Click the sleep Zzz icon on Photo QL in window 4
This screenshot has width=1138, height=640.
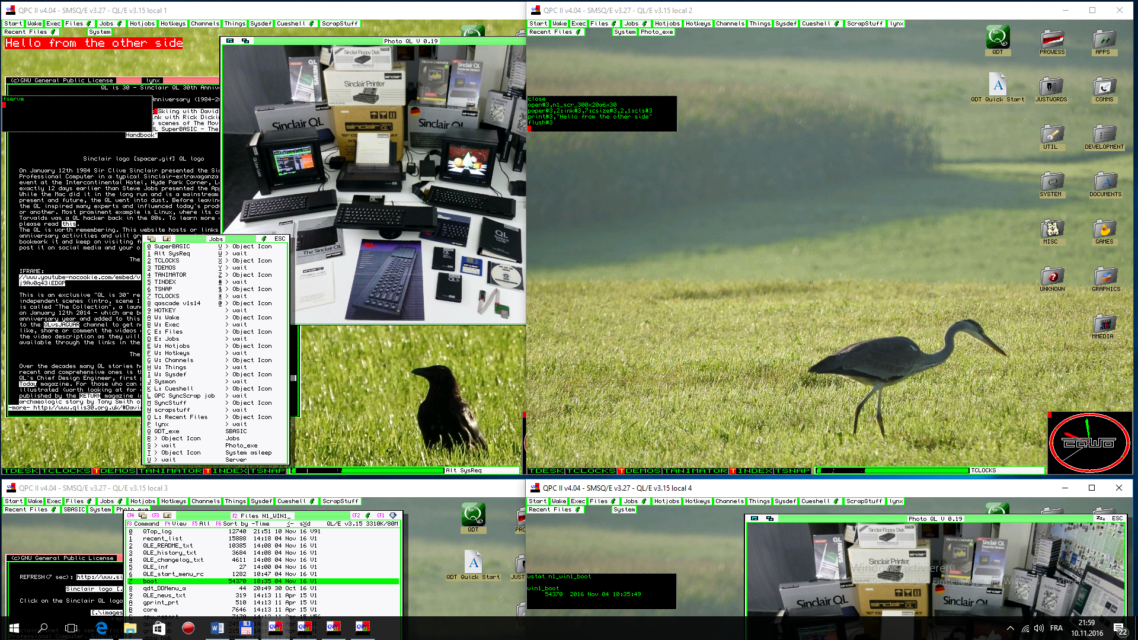pos(1101,519)
